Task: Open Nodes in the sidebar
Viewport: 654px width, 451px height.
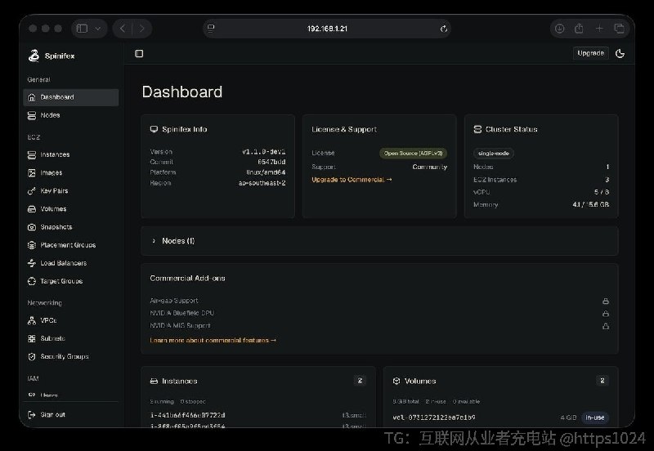Action: [x=71, y=115]
